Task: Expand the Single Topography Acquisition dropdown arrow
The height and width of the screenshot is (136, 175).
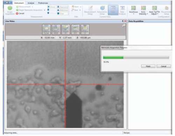Action: (x=44, y=10)
